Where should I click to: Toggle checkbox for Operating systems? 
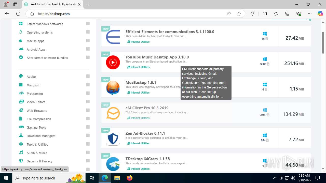pyautogui.click(x=88, y=32)
